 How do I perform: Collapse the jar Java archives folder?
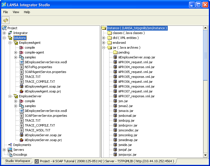(103, 48)
